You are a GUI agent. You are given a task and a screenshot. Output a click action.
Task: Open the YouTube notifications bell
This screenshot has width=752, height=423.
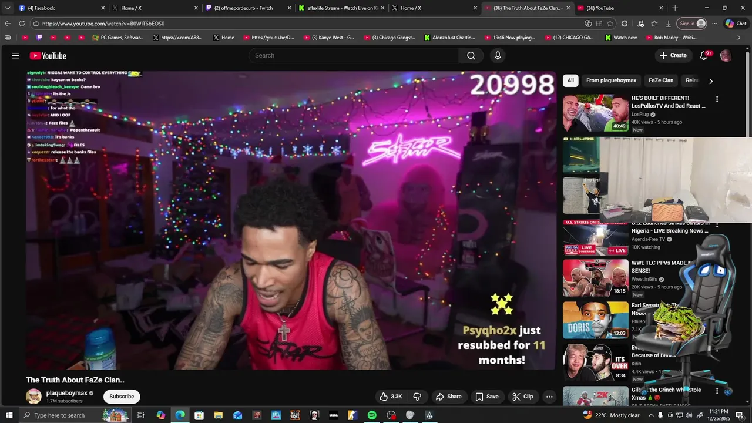coord(704,56)
